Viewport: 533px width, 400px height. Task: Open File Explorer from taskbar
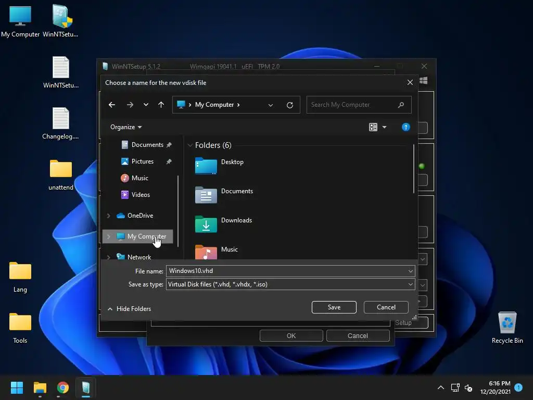tap(40, 387)
